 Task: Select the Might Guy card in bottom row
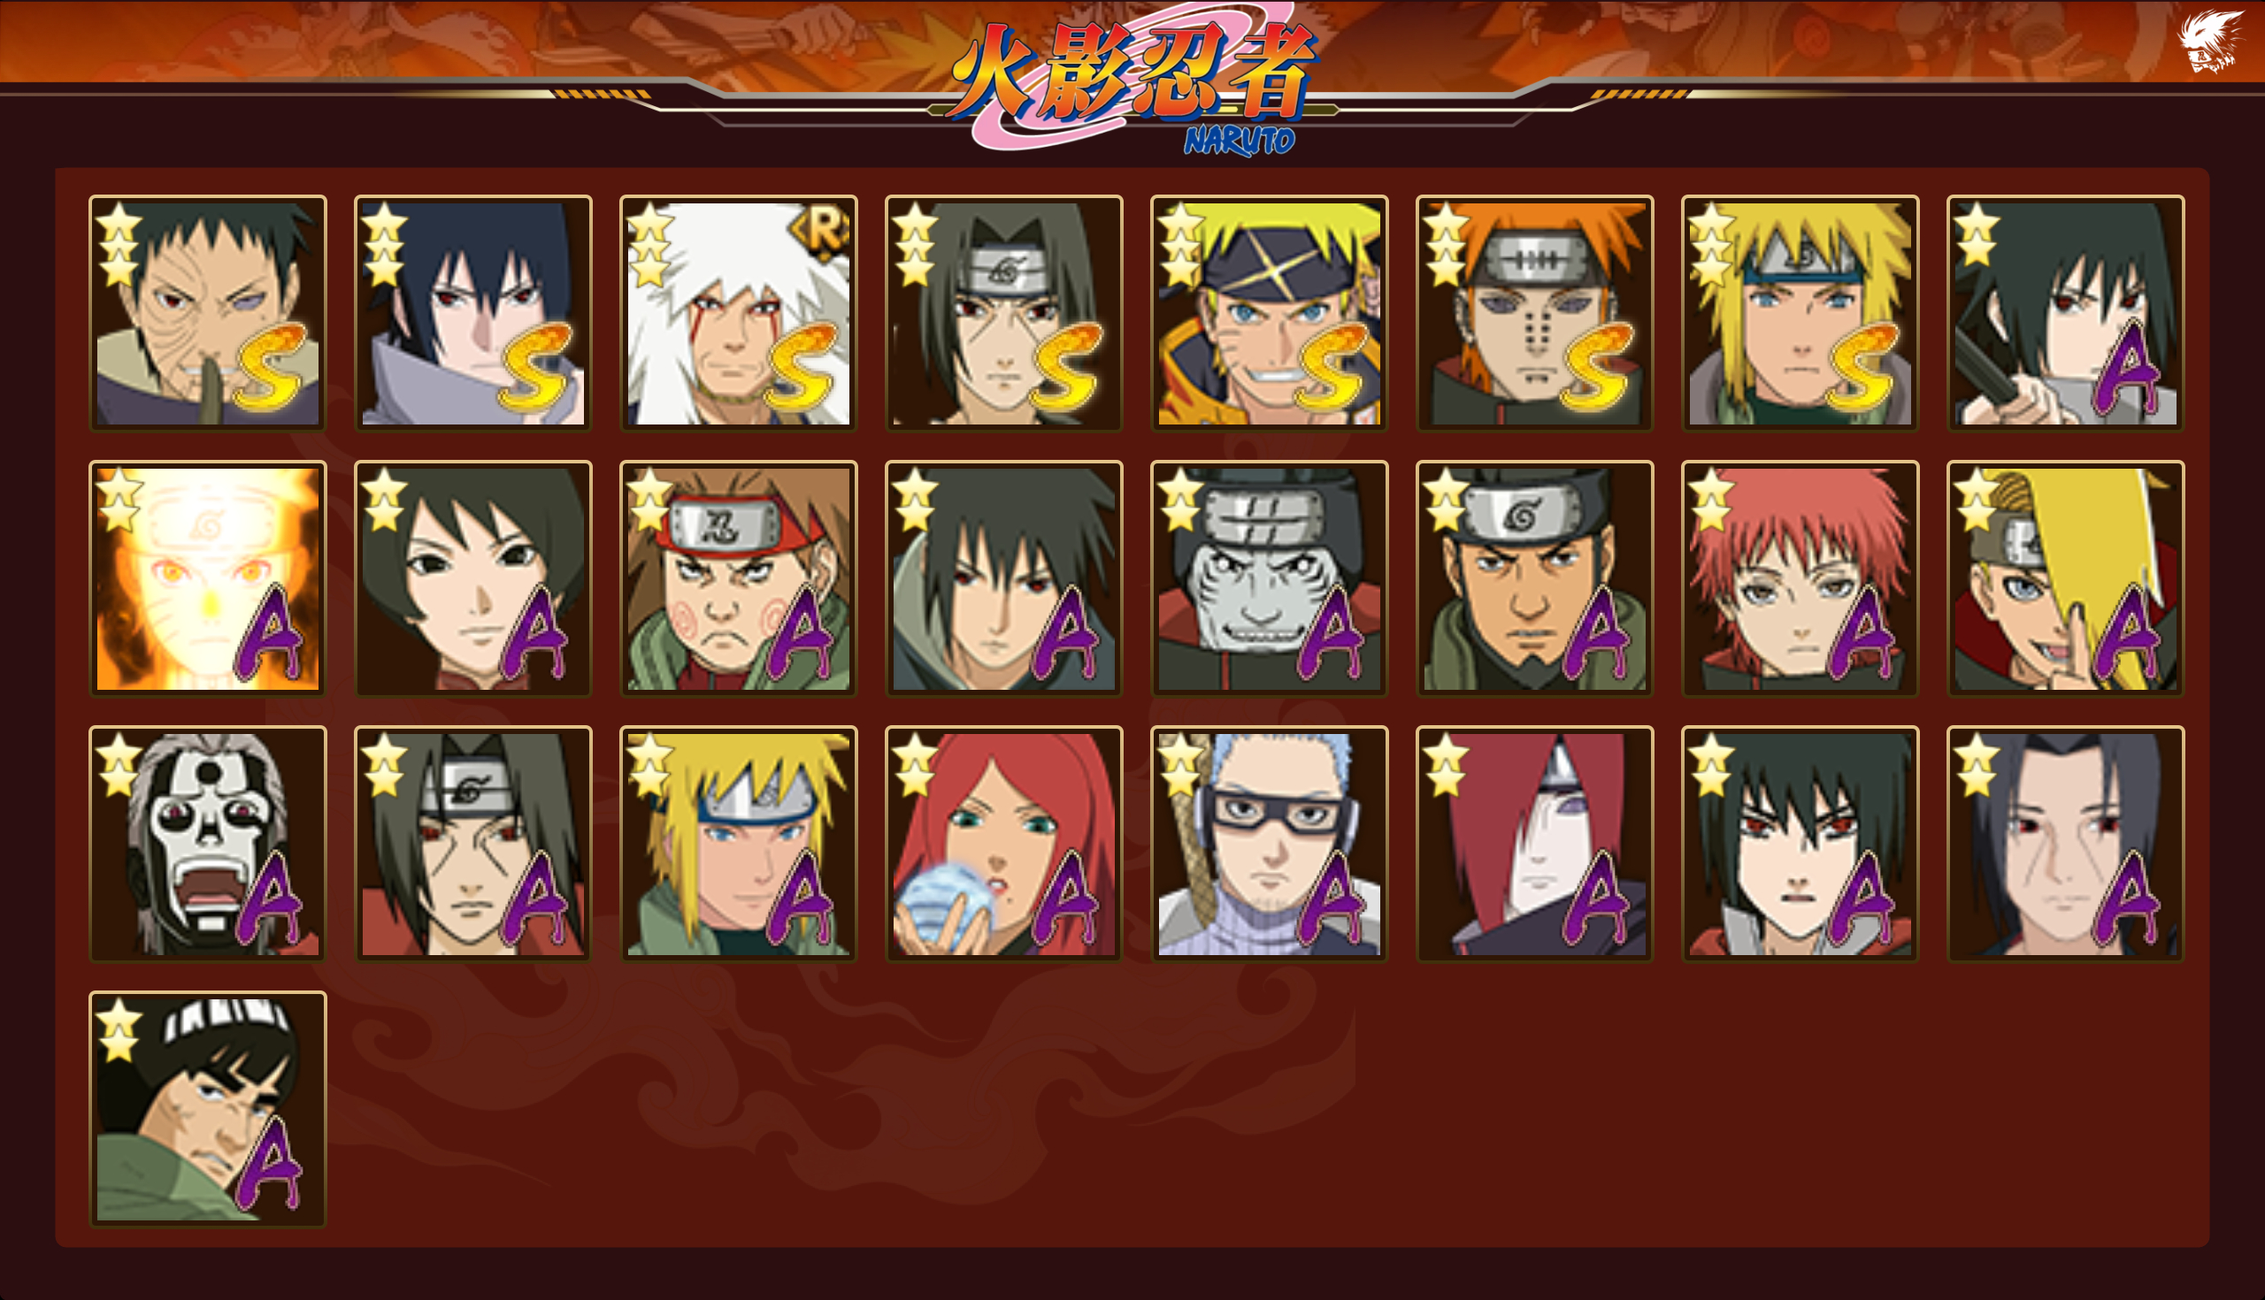point(208,1109)
